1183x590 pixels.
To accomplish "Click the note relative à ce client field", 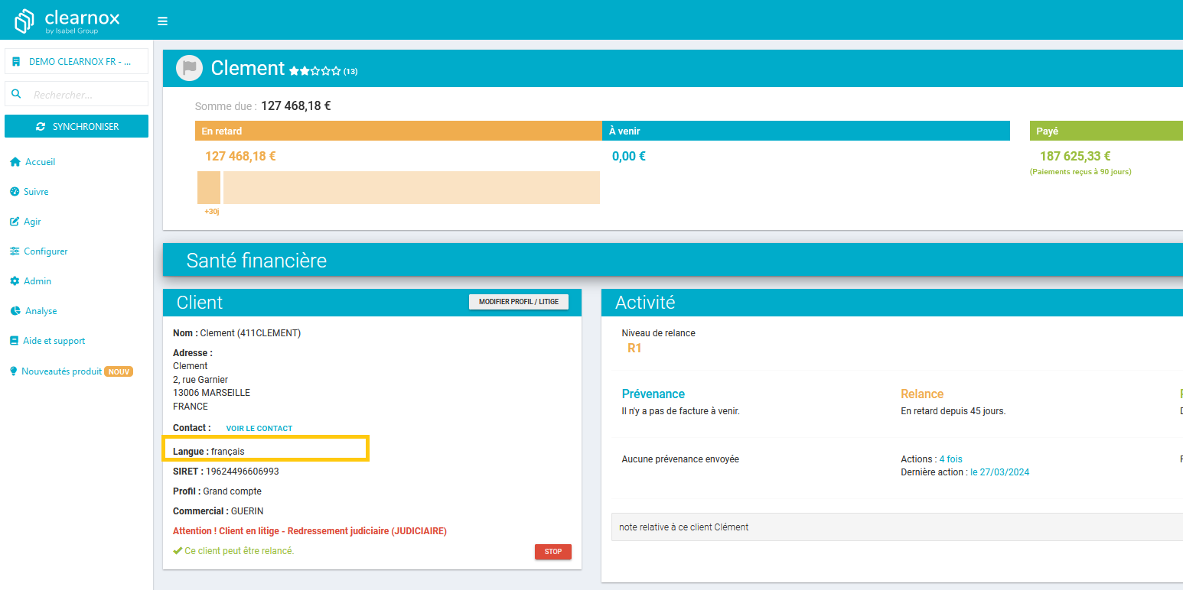I will pos(897,527).
